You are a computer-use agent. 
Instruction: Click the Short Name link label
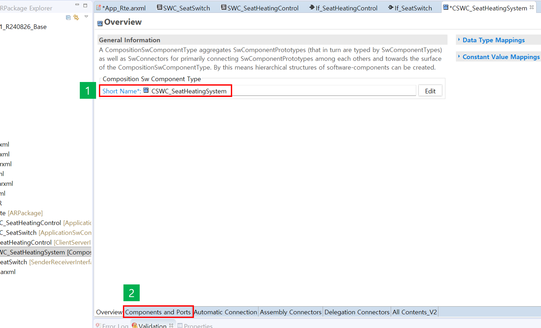[x=121, y=91]
